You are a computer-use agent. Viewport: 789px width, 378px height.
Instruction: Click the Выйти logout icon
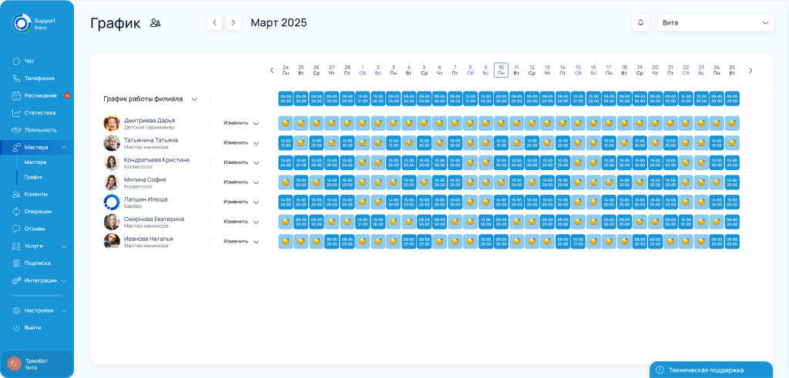pos(16,327)
